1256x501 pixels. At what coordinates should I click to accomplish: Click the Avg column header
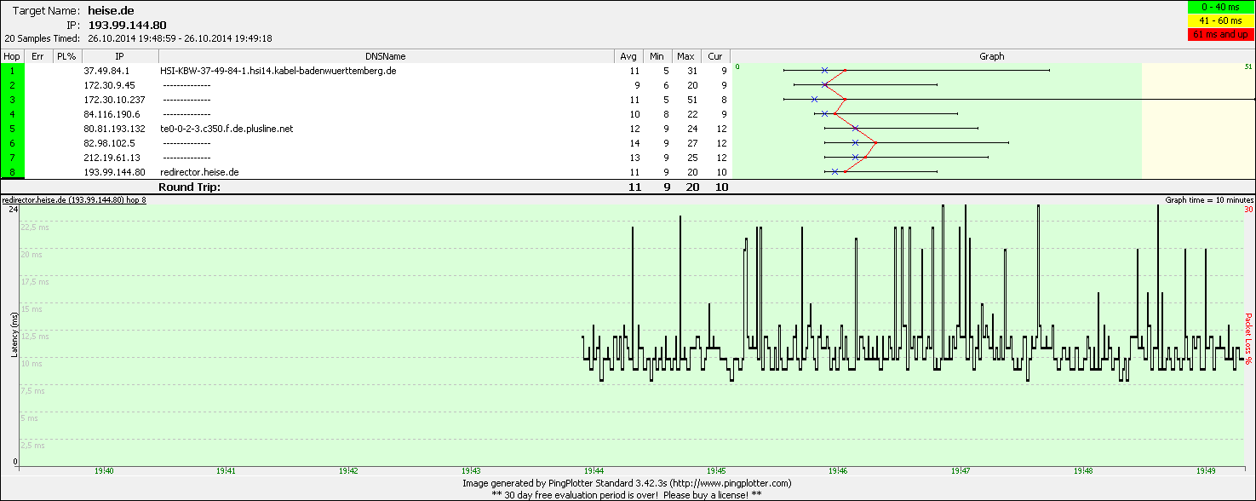click(x=628, y=56)
